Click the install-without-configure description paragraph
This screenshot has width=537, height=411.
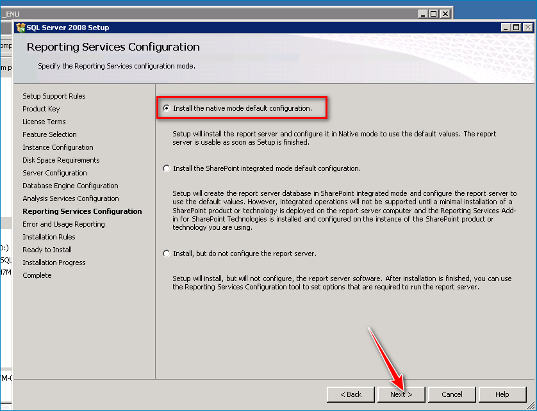point(342,283)
